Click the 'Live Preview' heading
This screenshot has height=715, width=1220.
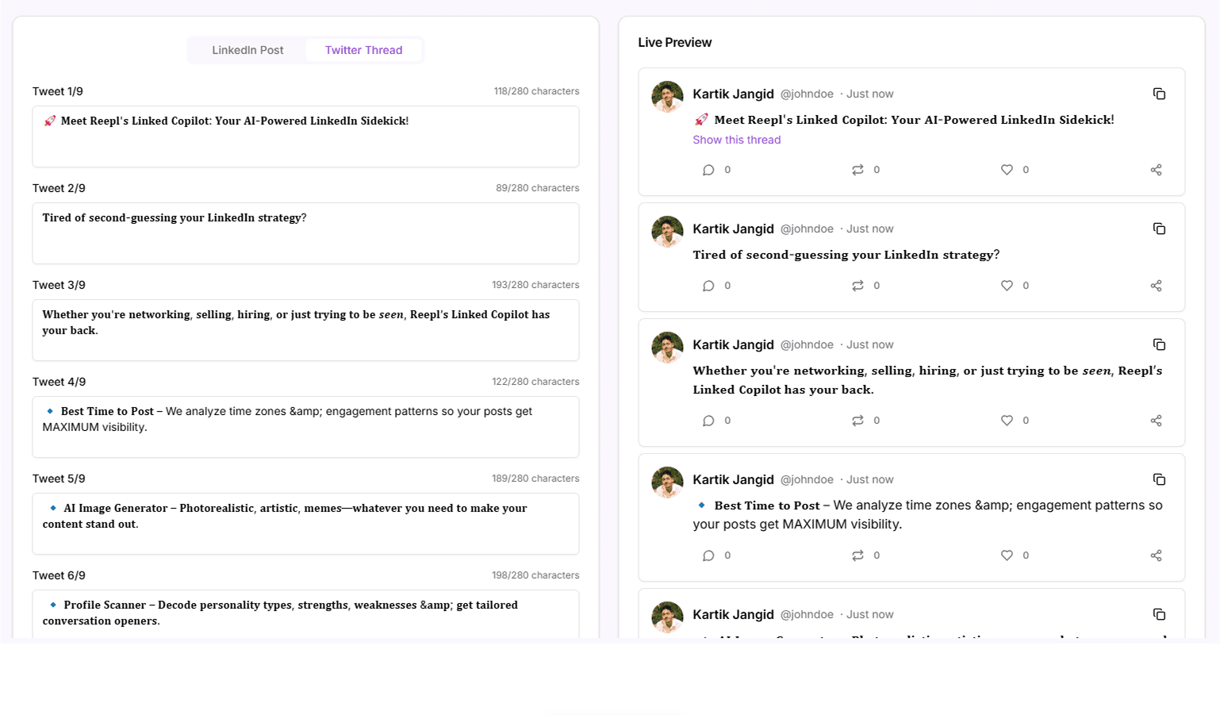675,42
